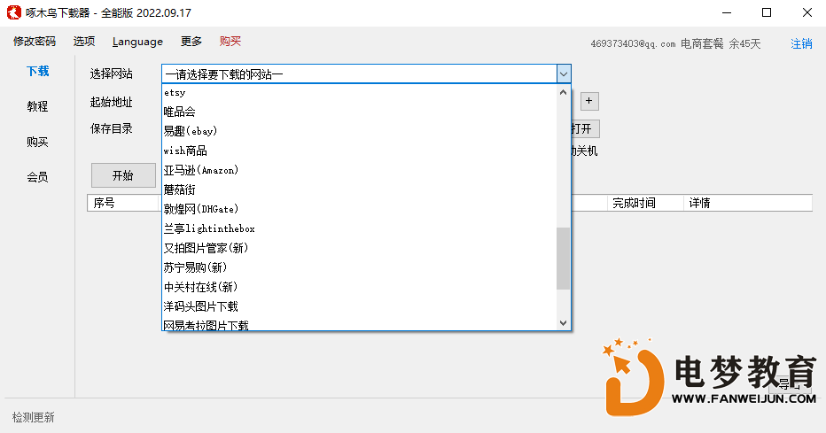The height and width of the screenshot is (433, 826).
Task: Open the 更多 menu
Action: pyautogui.click(x=191, y=42)
